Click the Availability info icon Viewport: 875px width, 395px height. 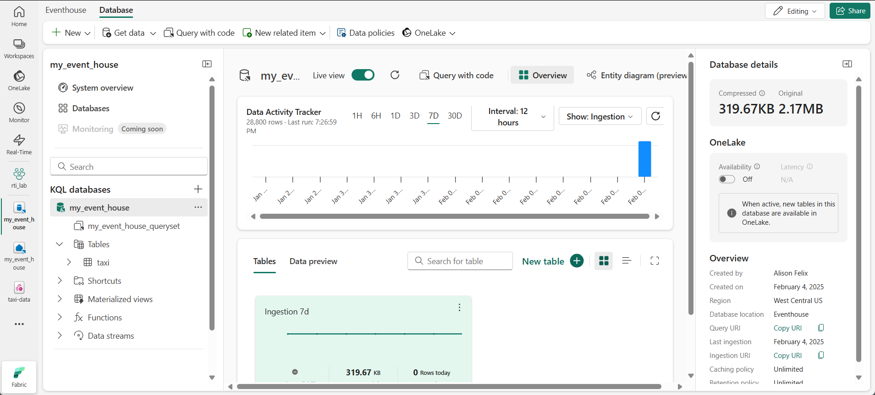[x=757, y=167]
